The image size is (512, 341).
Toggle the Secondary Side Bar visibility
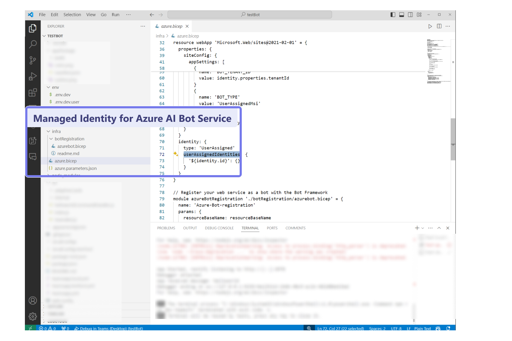[x=410, y=15]
